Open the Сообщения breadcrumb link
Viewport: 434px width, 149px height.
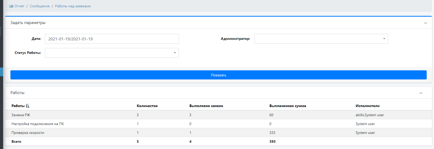[x=40, y=6]
